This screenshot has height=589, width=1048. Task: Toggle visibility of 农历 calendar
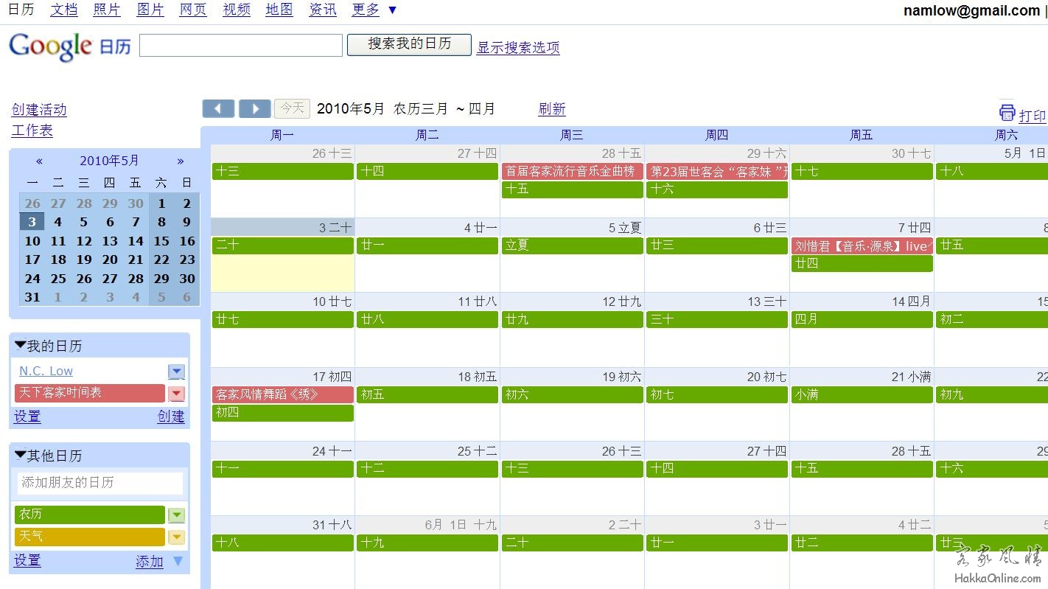88,515
